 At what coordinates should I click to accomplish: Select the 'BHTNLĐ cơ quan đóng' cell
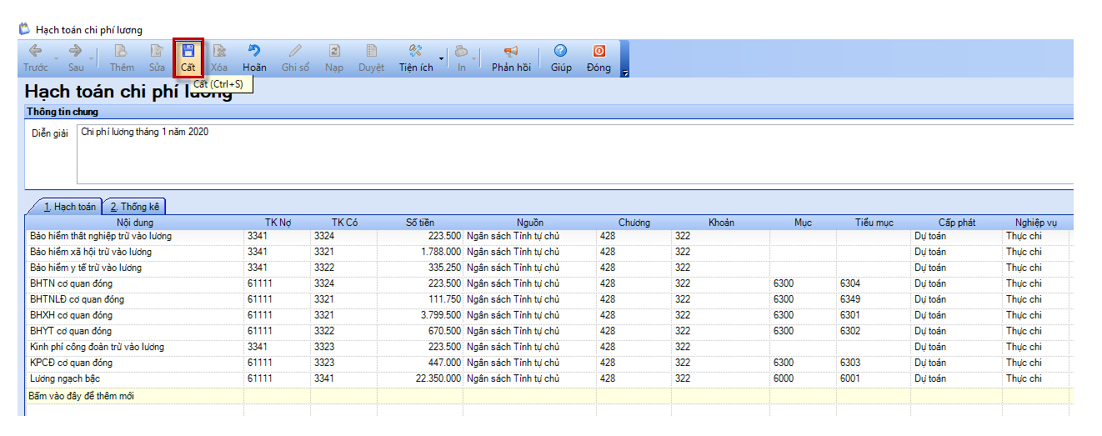[x=135, y=299]
